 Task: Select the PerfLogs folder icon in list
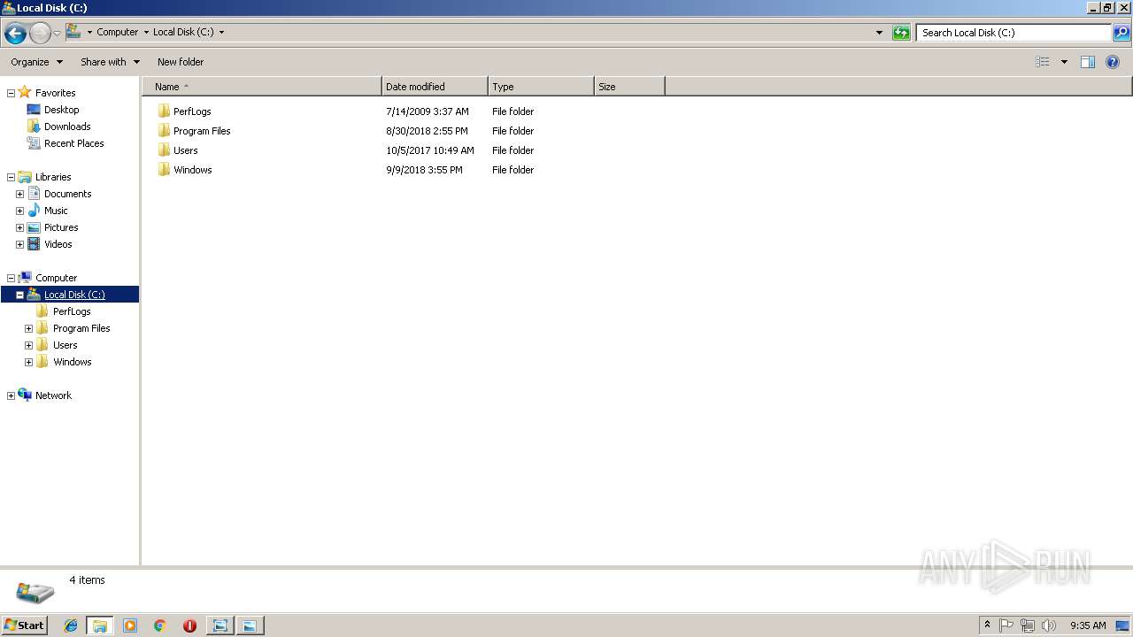pos(164,111)
